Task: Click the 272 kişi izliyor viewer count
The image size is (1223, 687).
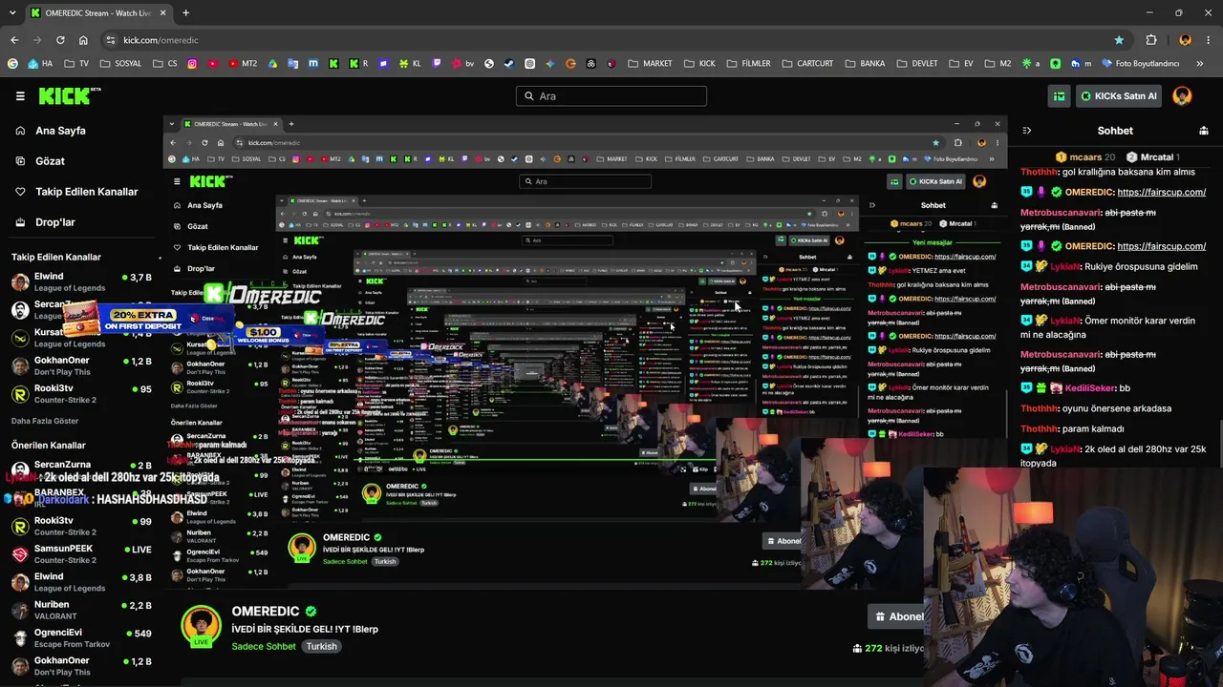Action: point(889,648)
